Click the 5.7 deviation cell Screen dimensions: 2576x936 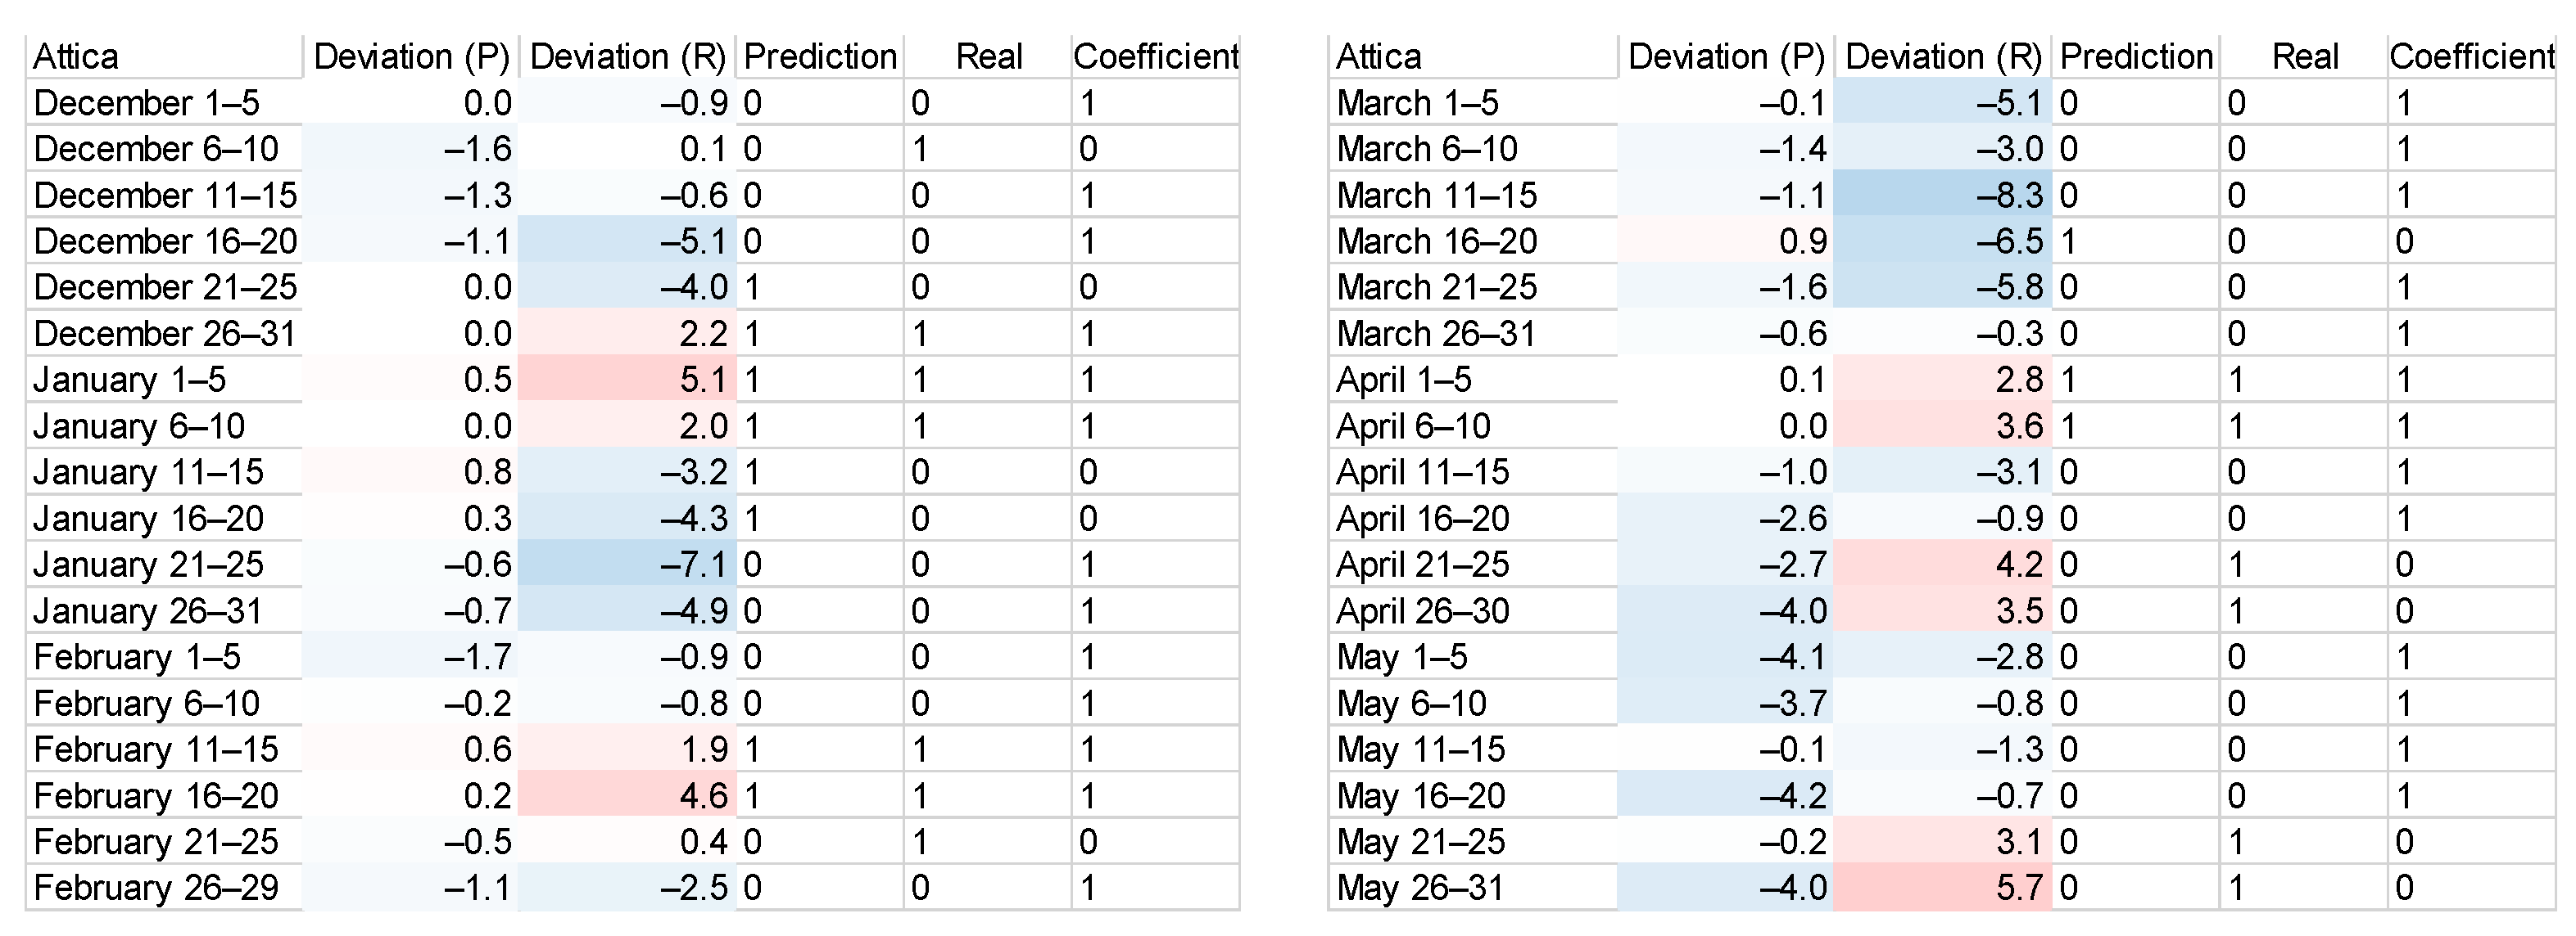pyautogui.click(x=2018, y=887)
